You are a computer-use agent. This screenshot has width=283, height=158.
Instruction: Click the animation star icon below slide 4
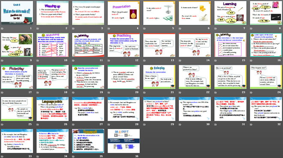point(109,29)
